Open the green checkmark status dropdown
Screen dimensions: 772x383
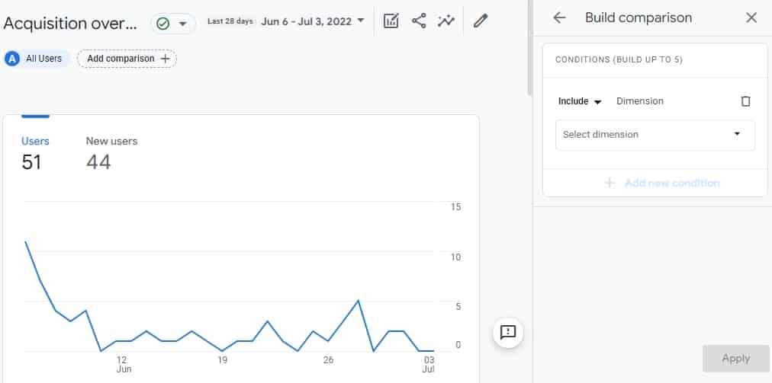pyautogui.click(x=172, y=23)
